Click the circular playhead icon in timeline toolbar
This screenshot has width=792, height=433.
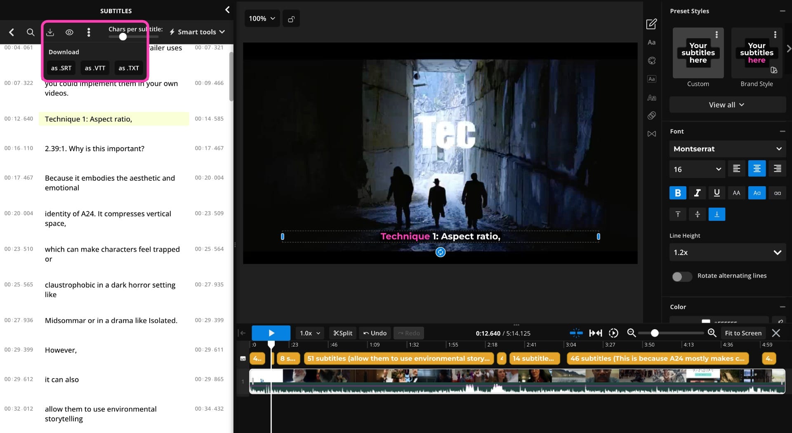click(x=613, y=333)
